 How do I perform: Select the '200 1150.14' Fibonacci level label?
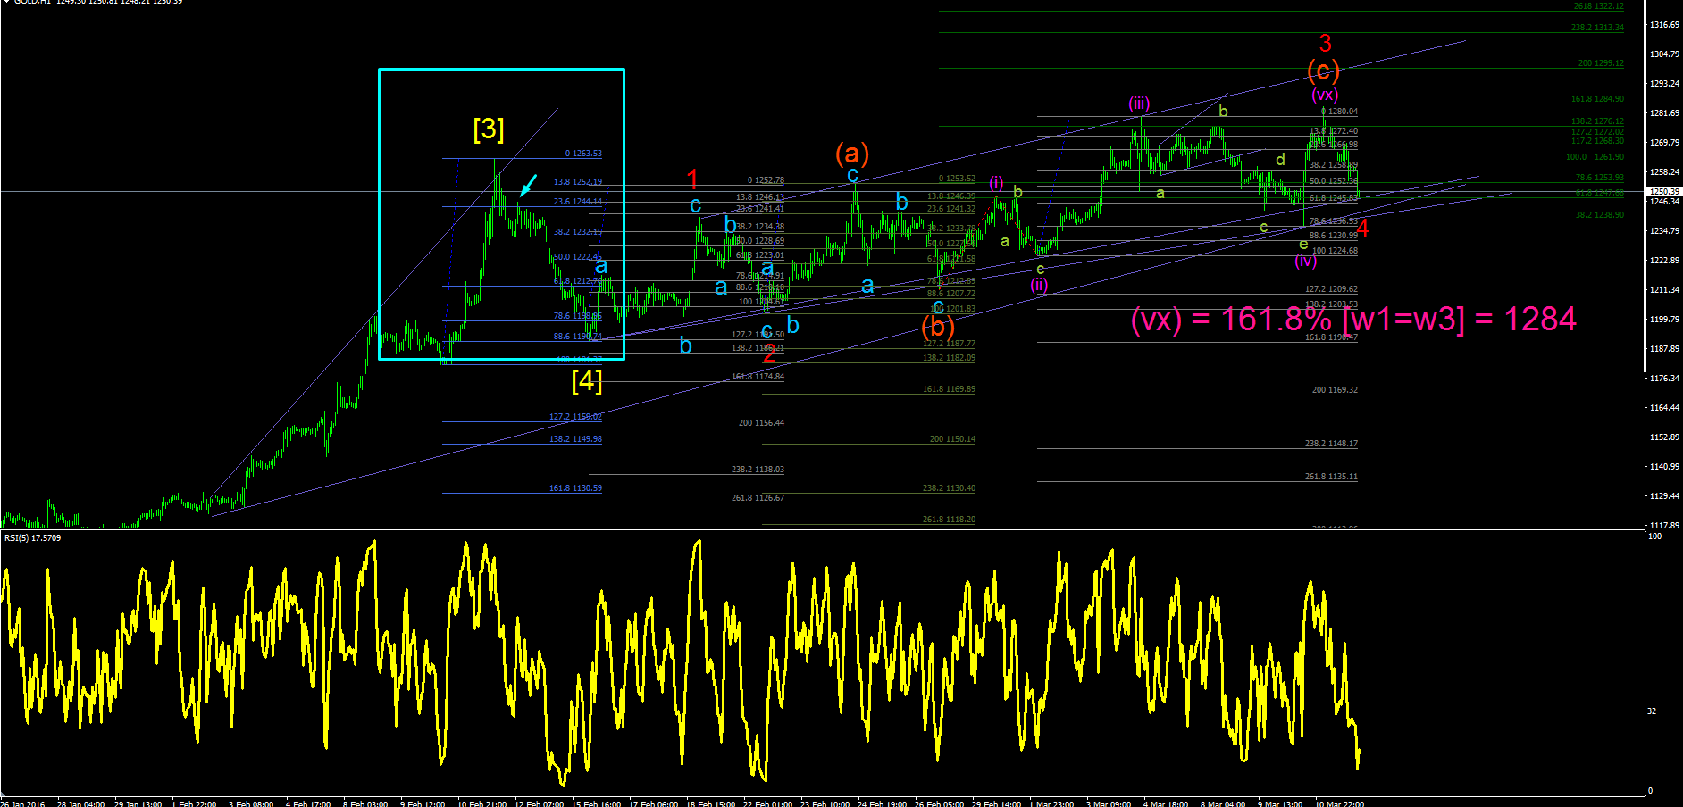point(953,439)
